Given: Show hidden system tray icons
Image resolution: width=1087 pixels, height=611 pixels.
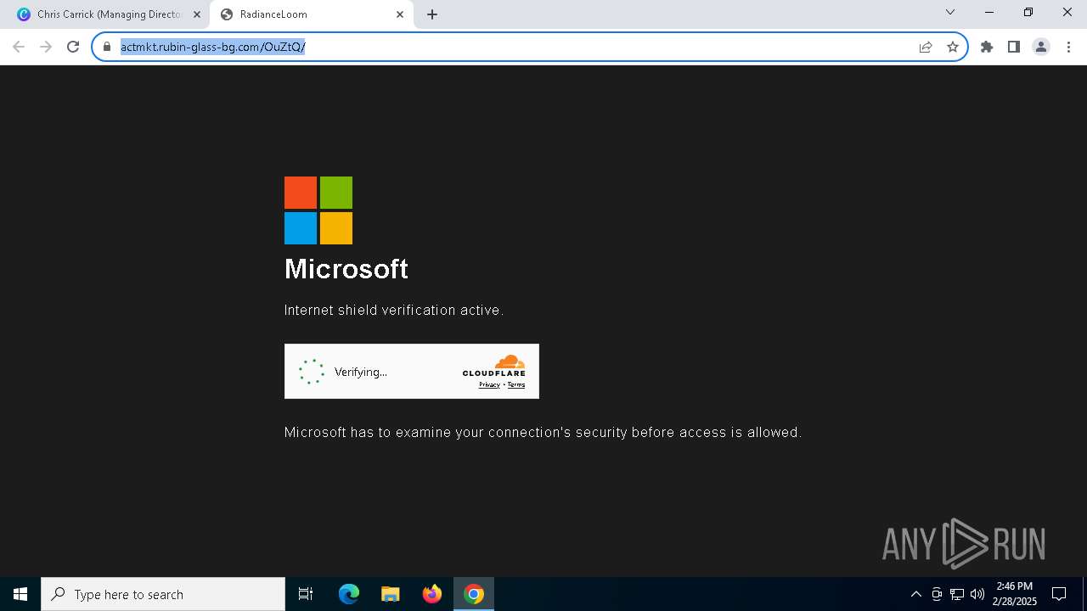Looking at the screenshot, I should pyautogui.click(x=915, y=594).
